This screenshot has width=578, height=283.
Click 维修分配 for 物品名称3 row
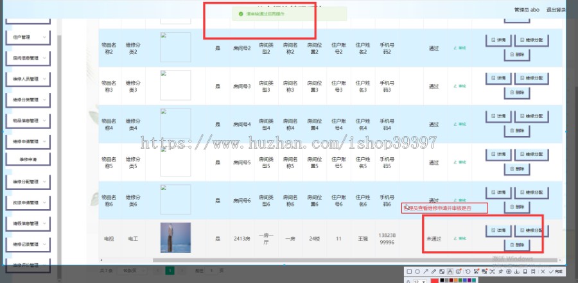(532, 78)
